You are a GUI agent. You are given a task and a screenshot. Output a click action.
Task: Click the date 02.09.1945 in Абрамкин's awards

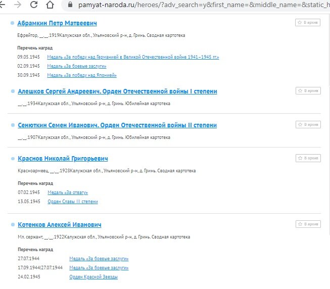point(28,66)
